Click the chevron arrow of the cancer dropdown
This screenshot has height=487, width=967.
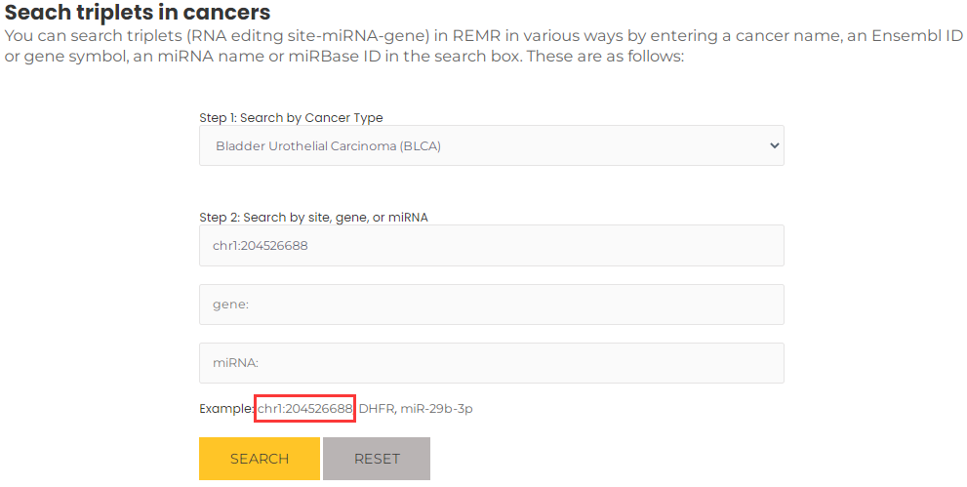pos(775,146)
